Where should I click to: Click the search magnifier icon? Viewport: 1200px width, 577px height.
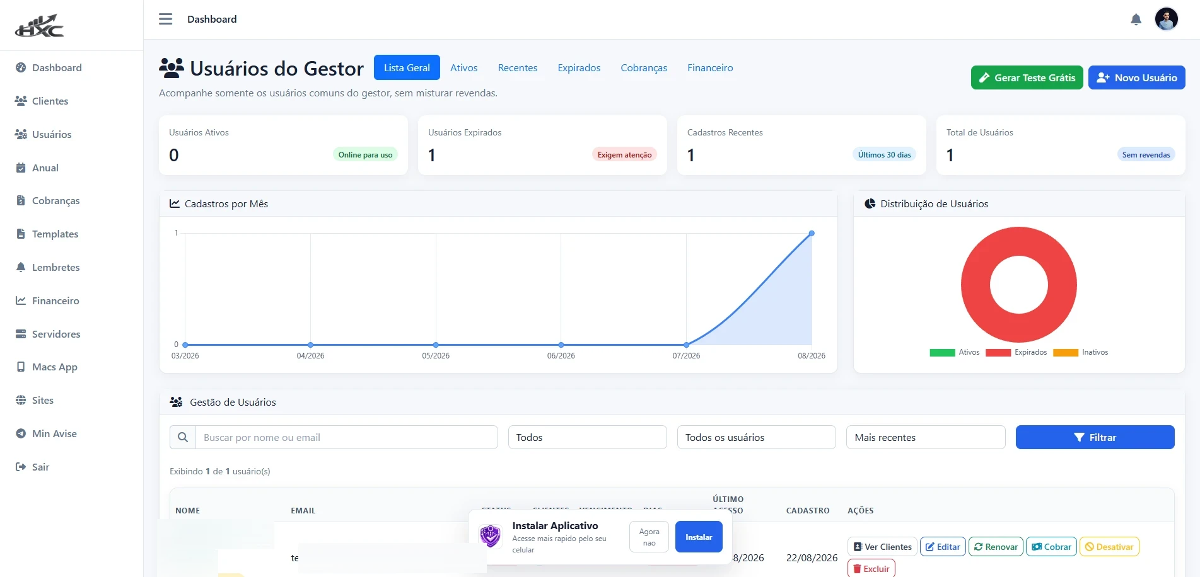pos(183,437)
